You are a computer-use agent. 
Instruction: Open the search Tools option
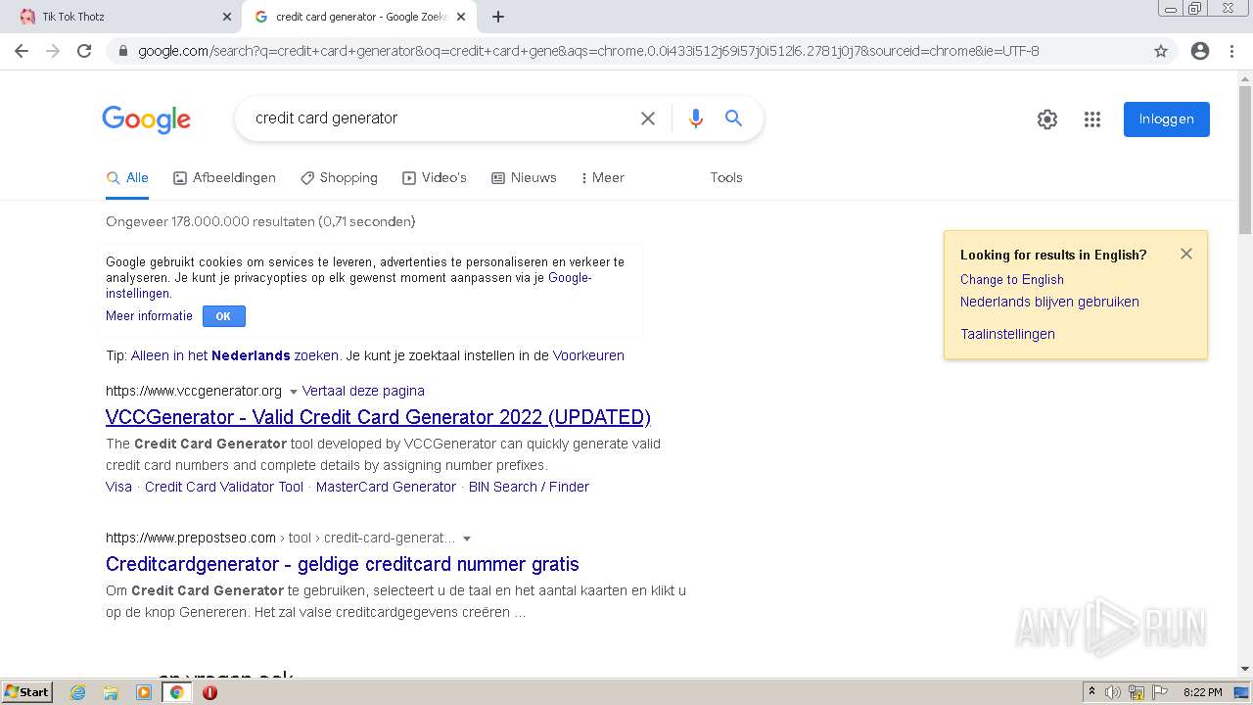(x=726, y=178)
